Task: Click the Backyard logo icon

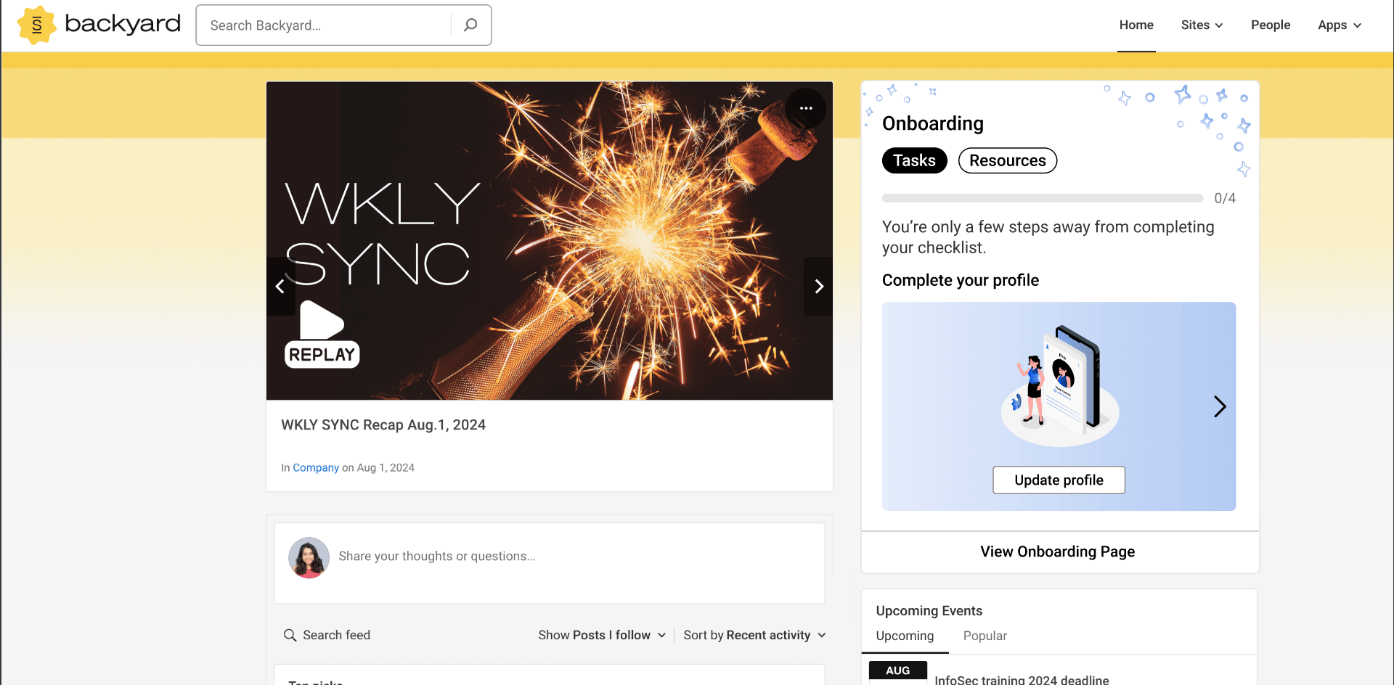Action: (36, 25)
